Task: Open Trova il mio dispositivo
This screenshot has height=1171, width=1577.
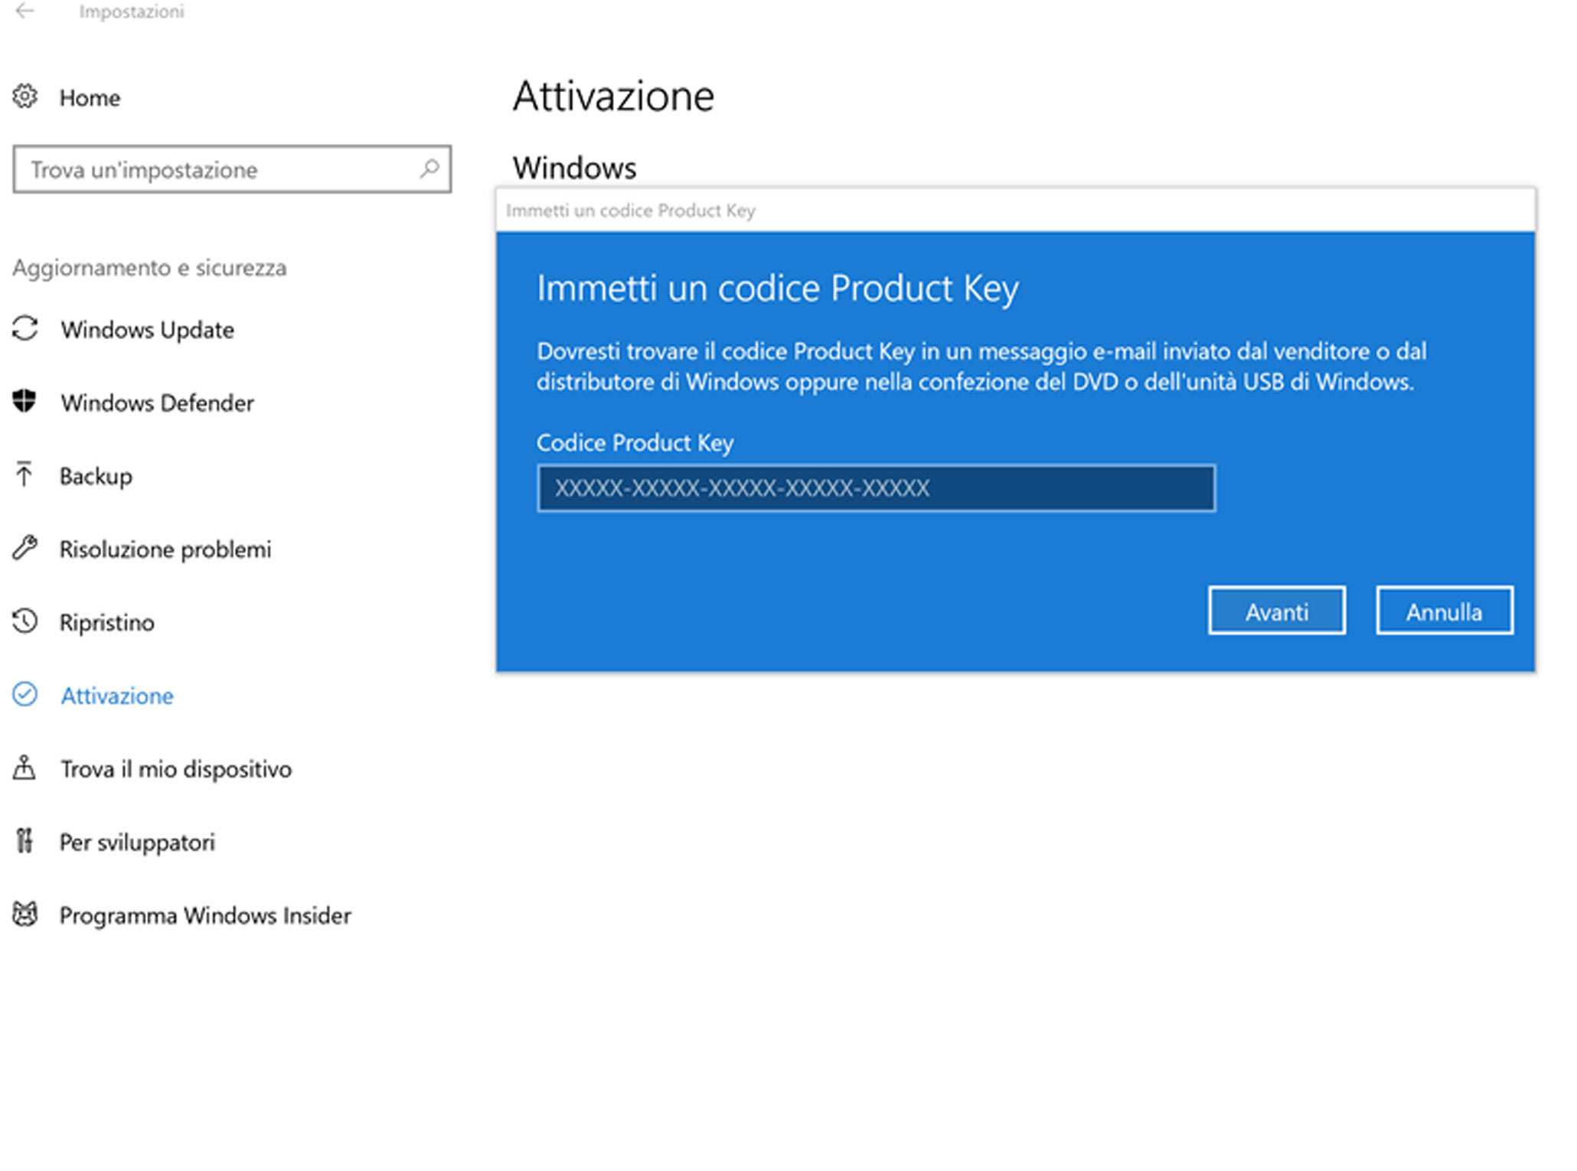Action: click(176, 769)
